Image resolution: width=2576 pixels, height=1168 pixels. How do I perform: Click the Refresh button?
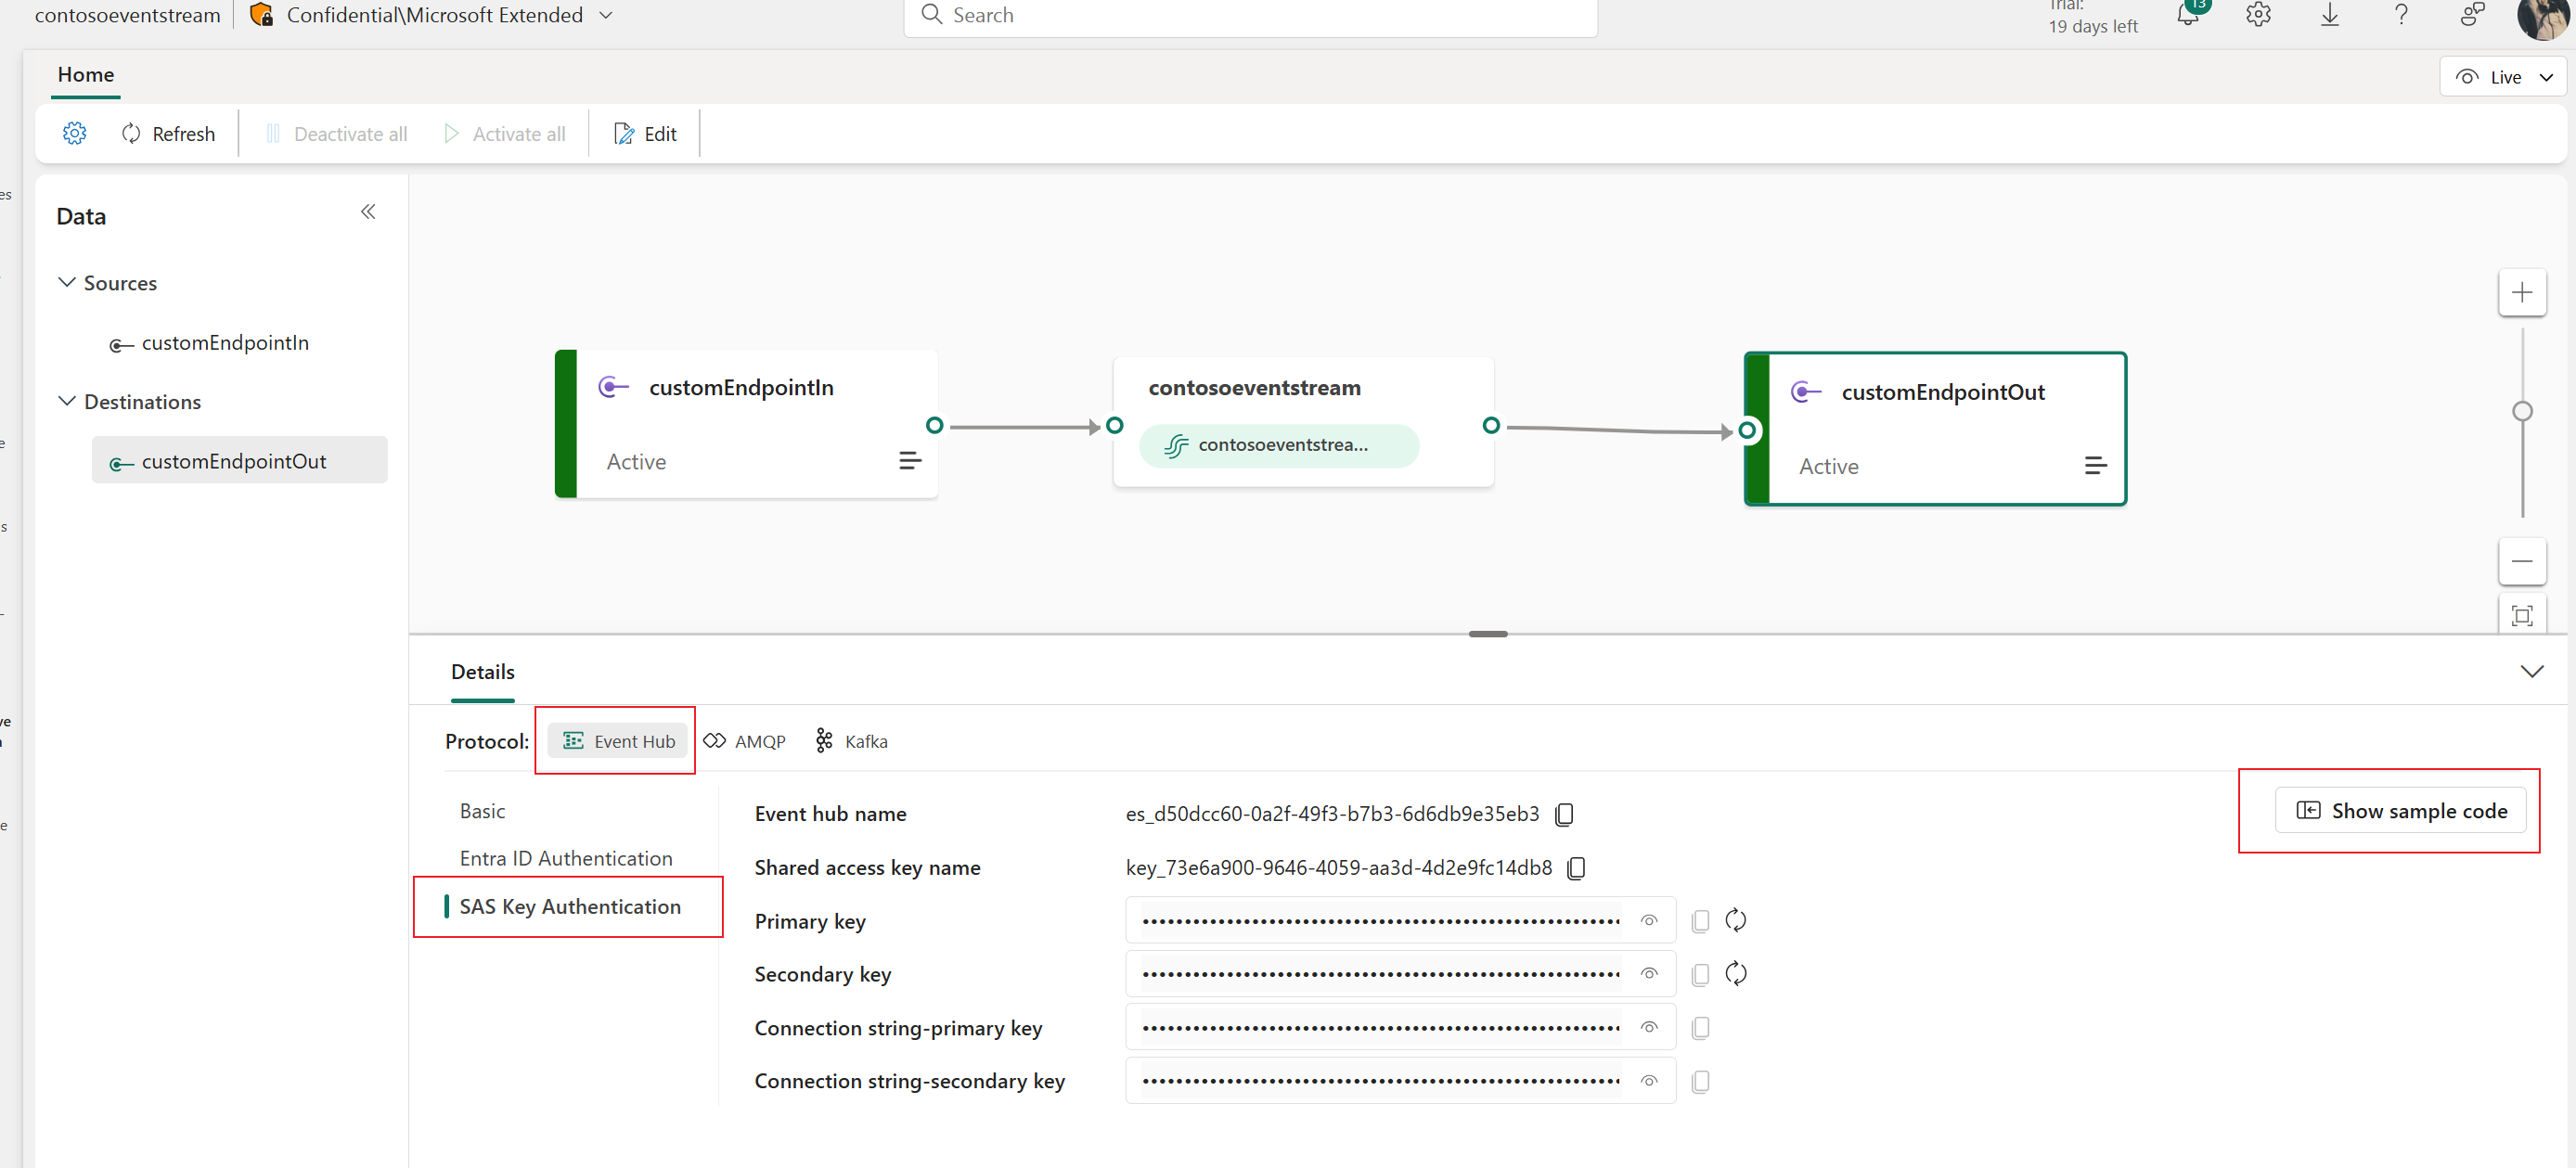click(x=169, y=133)
